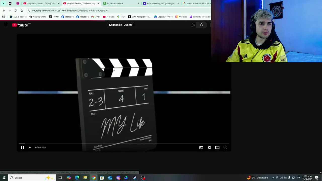Switch the player to theater mode

217,148
